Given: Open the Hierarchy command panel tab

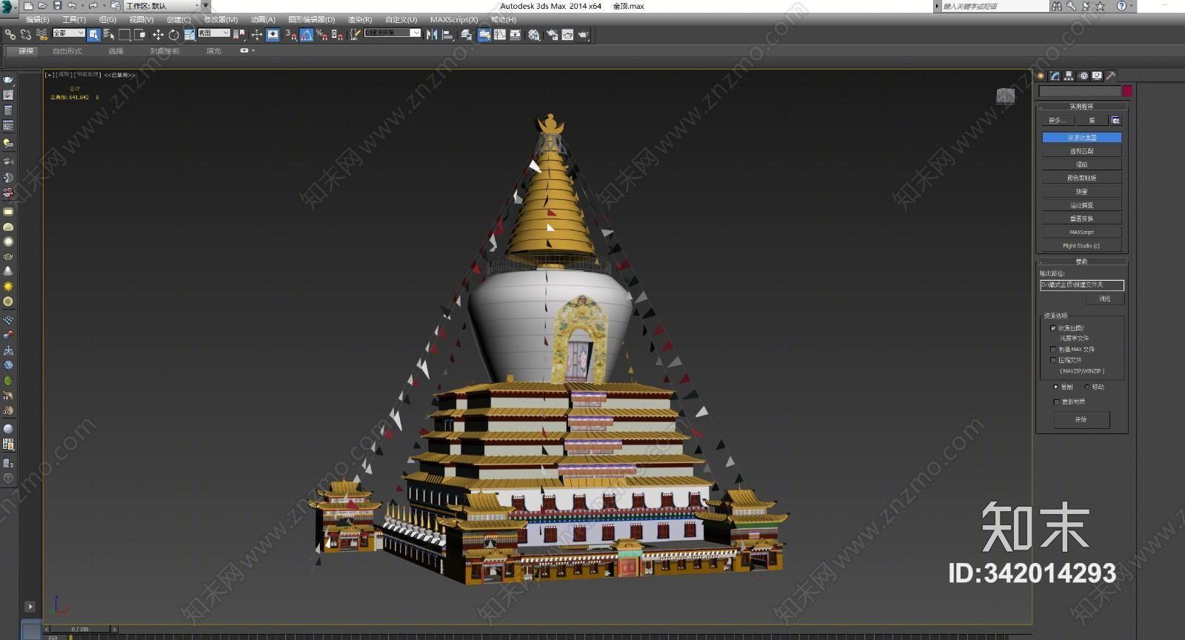Looking at the screenshot, I should (1069, 76).
